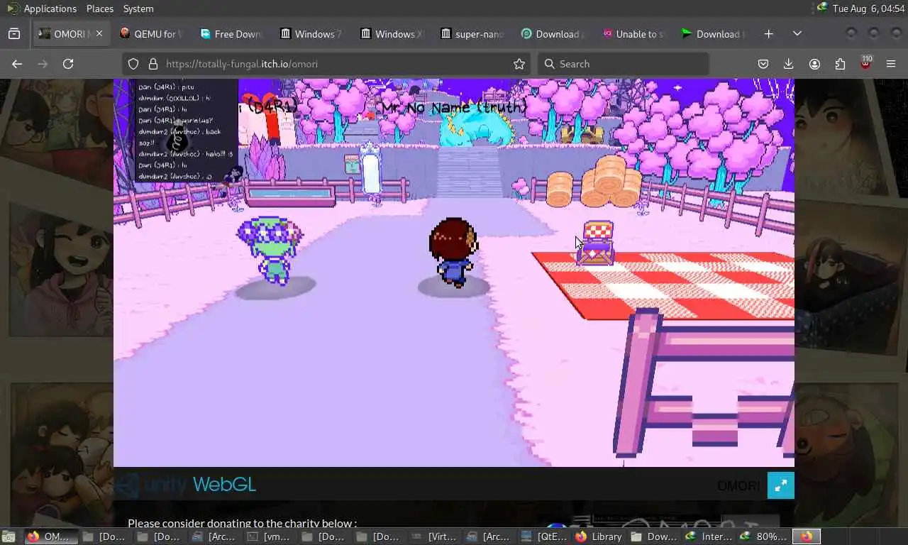This screenshot has height=545, width=908.
Task: Open the Pocket save icon
Action: (x=763, y=64)
